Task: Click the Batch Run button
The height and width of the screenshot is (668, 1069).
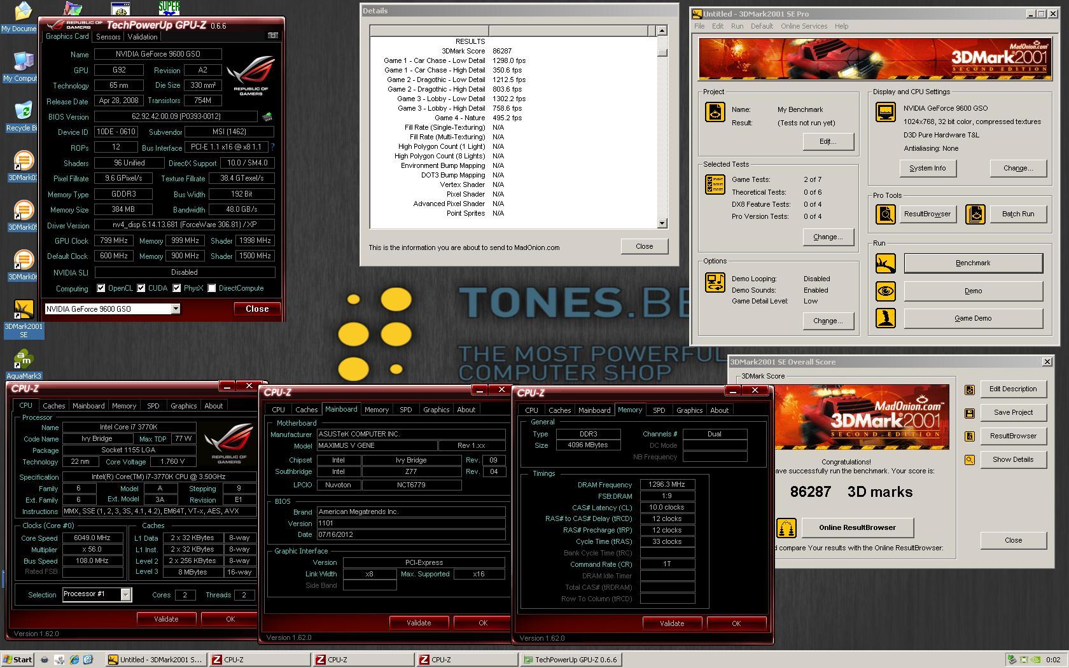Action: [x=1018, y=214]
